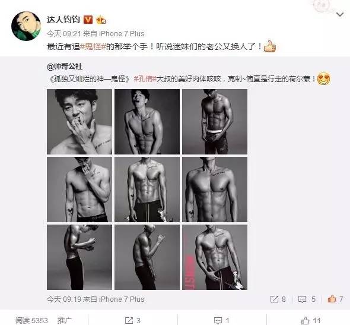Open the 达人钧钧 username link
The image size is (350, 325).
point(63,20)
